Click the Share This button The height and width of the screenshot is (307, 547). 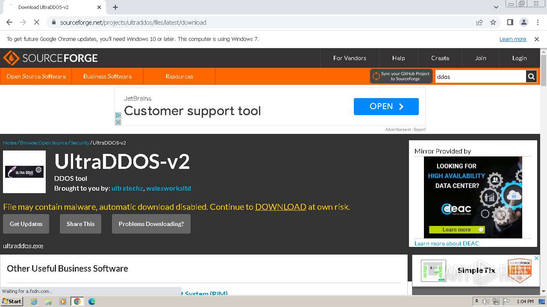click(80, 224)
